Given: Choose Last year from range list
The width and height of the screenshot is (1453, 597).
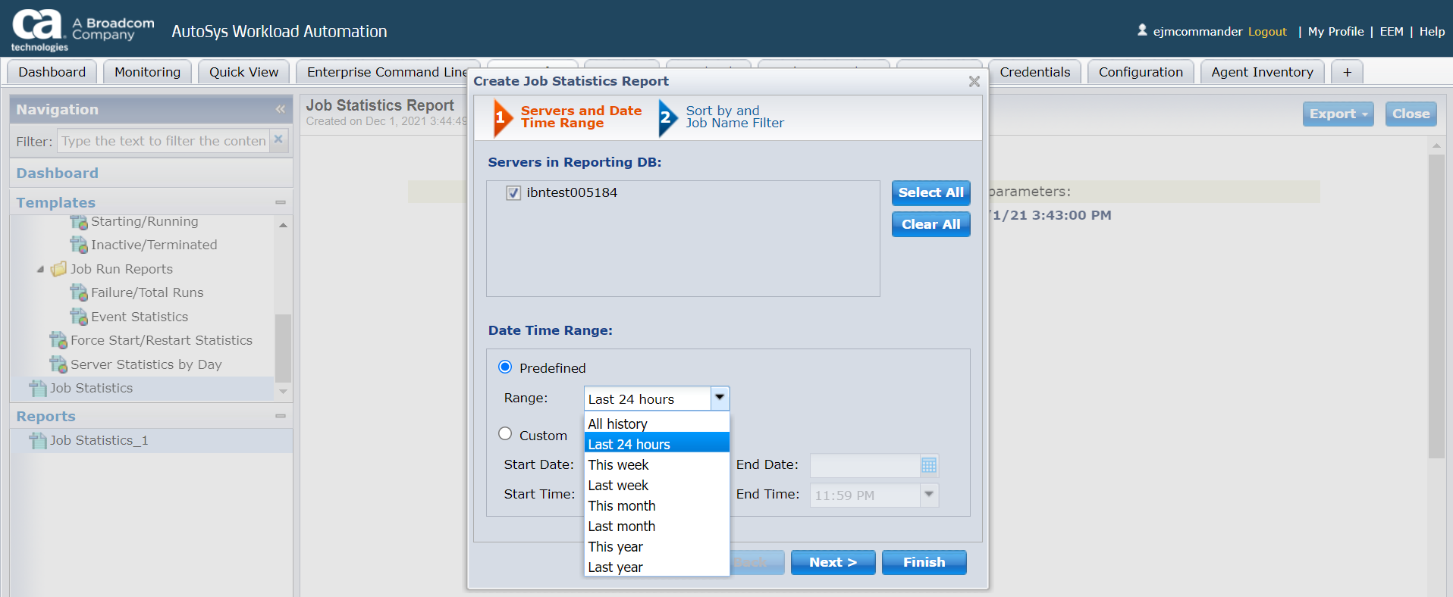Looking at the screenshot, I should (657, 567).
